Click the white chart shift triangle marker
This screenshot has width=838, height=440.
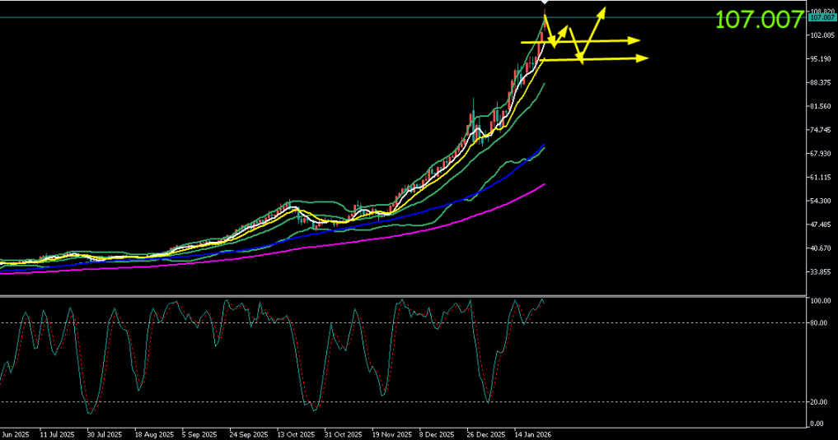(544, 3)
